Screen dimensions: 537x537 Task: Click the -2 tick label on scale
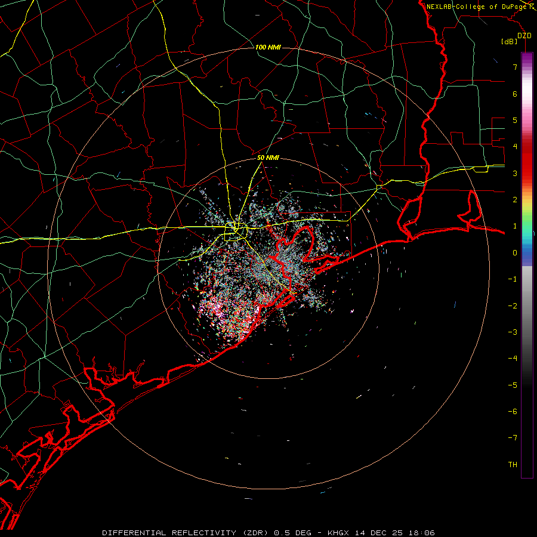pos(513,306)
